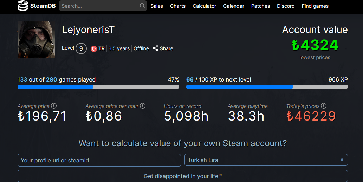The image size is (363, 182).
Task: Click the search magnifier icon
Action: tap(142, 6)
